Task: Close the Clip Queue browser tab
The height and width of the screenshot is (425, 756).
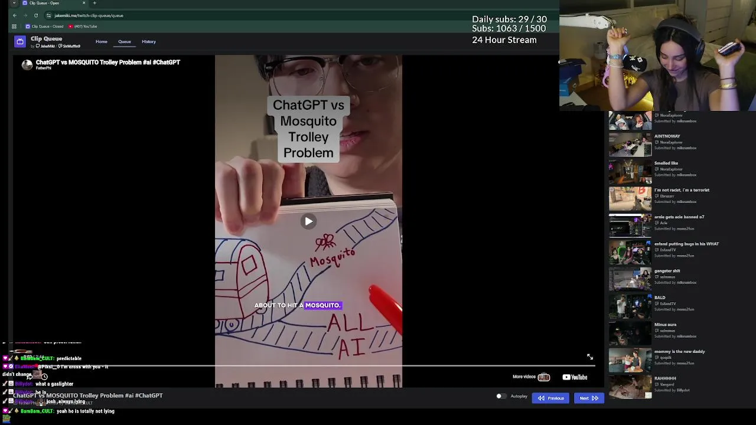Action: [x=84, y=3]
